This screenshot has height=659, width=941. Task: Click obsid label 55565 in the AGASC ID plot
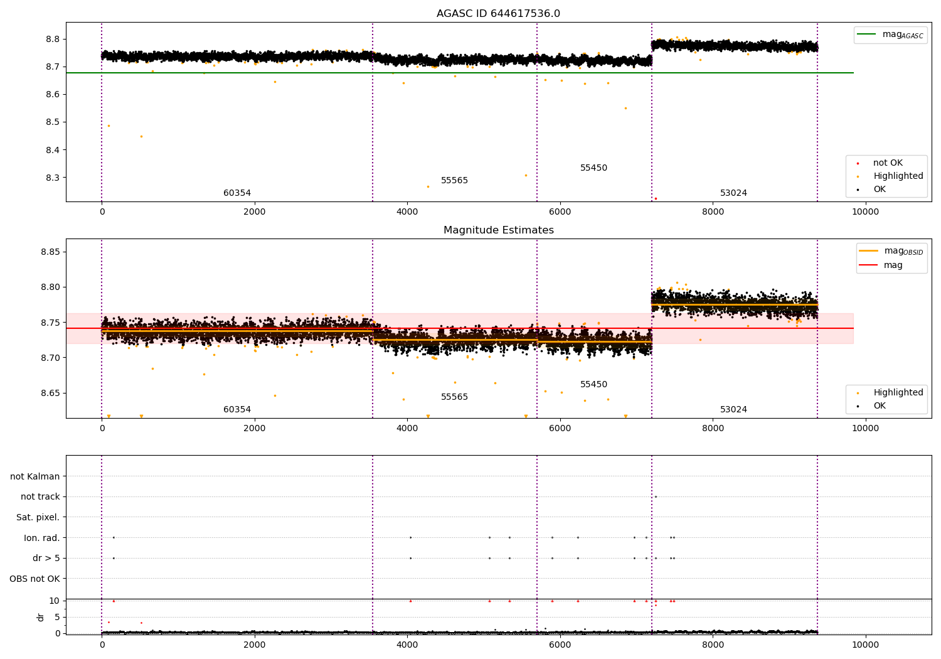[454, 181]
